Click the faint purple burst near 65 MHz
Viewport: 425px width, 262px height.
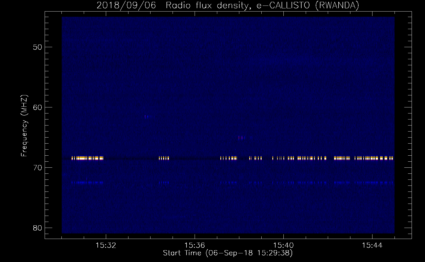click(x=241, y=138)
